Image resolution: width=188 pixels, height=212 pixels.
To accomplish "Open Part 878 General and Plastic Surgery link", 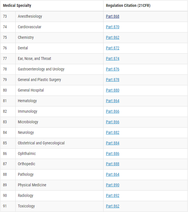I will coord(113,80).
